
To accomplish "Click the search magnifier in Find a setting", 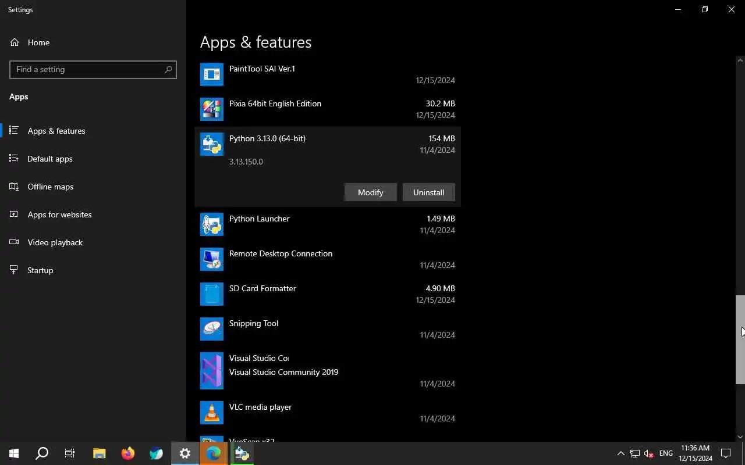I will coord(168,69).
